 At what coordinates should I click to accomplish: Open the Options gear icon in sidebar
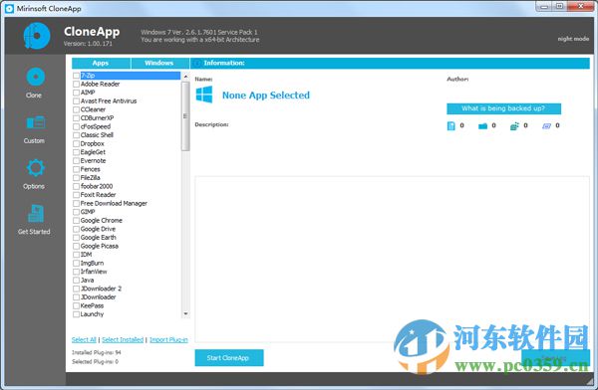(x=36, y=168)
